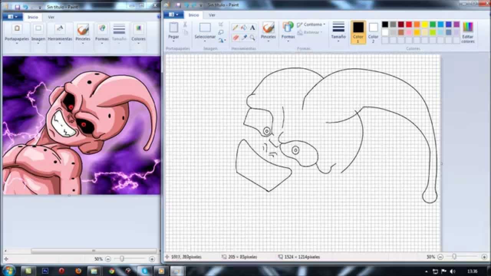Click the Save icon in drawing window title bar
This screenshot has height=276, width=491.
pos(178,6)
